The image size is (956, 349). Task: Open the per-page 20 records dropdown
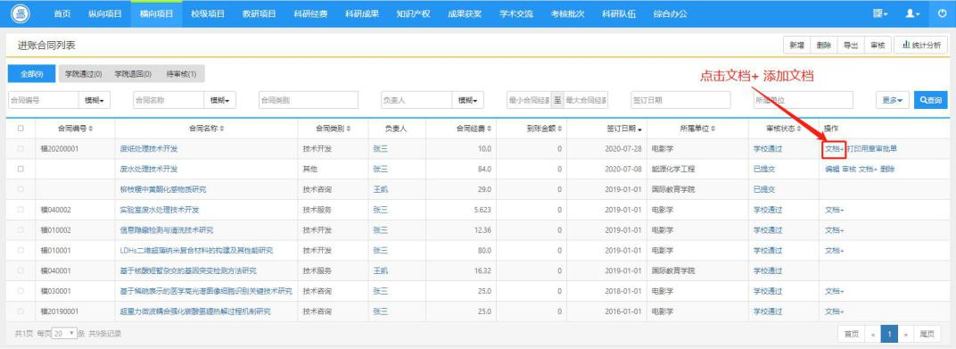tap(64, 334)
